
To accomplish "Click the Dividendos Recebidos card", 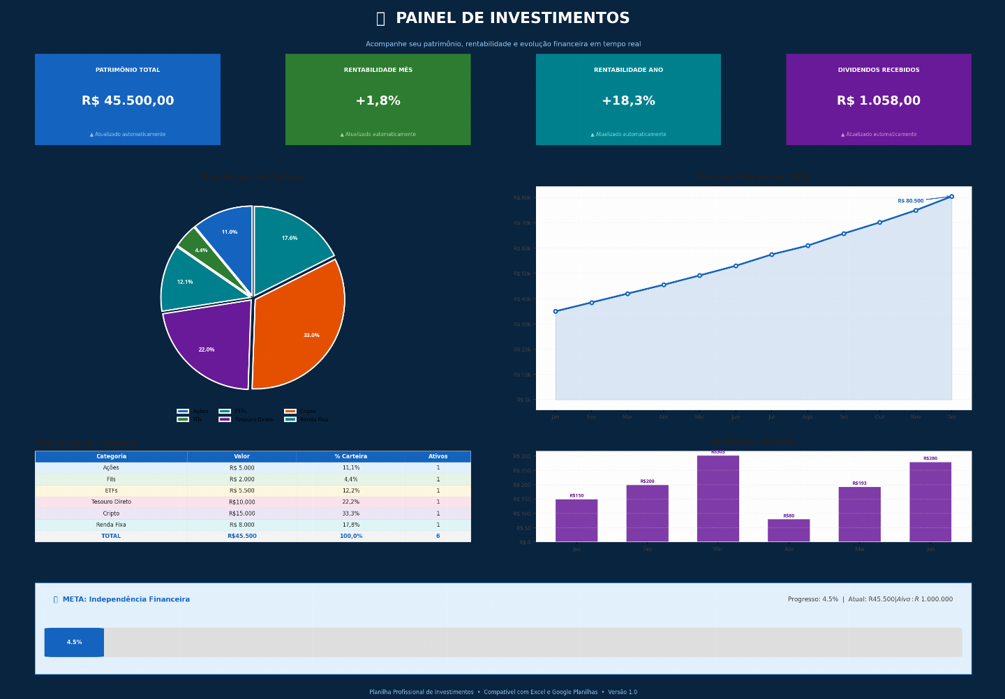I will (x=879, y=100).
